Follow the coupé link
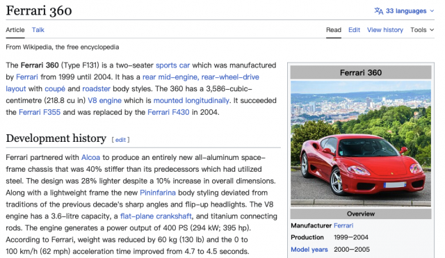Screen dimensions: 445x258 click(x=55, y=89)
